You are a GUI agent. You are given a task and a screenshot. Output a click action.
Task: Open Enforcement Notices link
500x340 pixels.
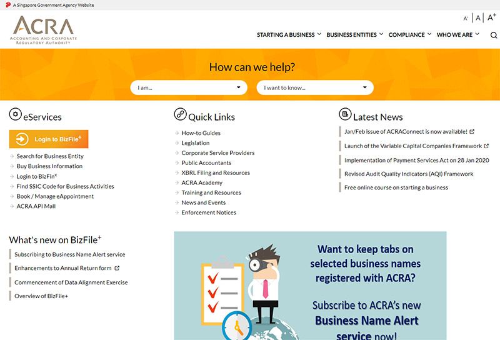pyautogui.click(x=209, y=212)
